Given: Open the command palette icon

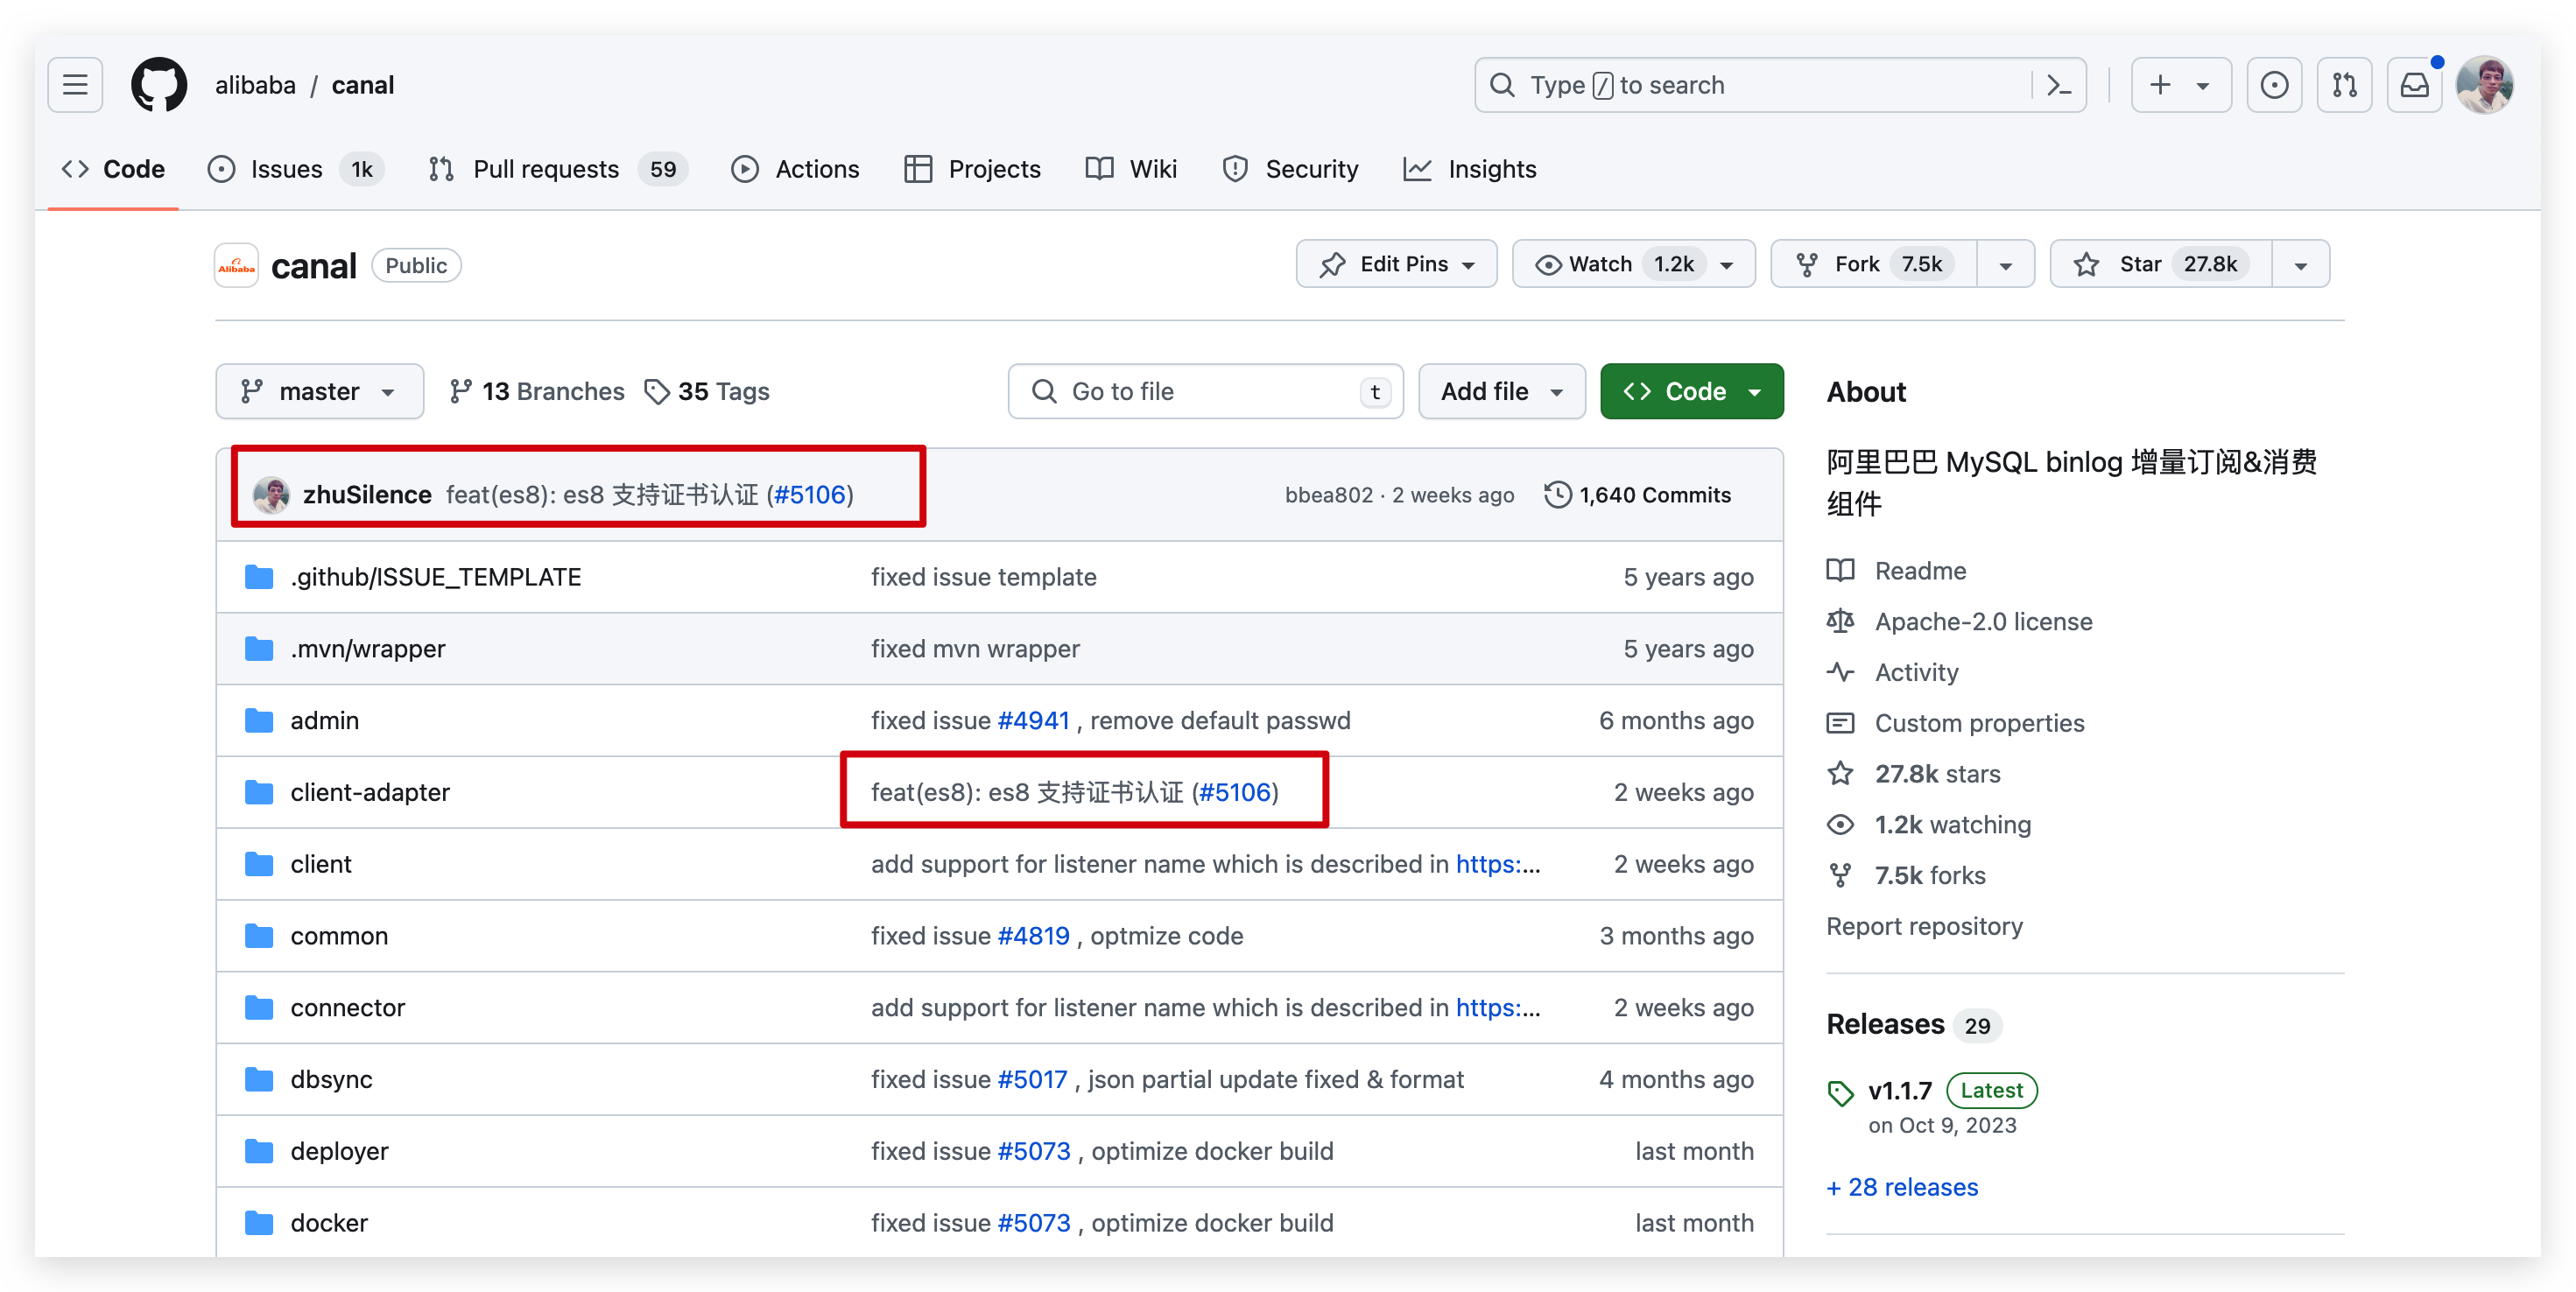Looking at the screenshot, I should pyautogui.click(x=2059, y=85).
